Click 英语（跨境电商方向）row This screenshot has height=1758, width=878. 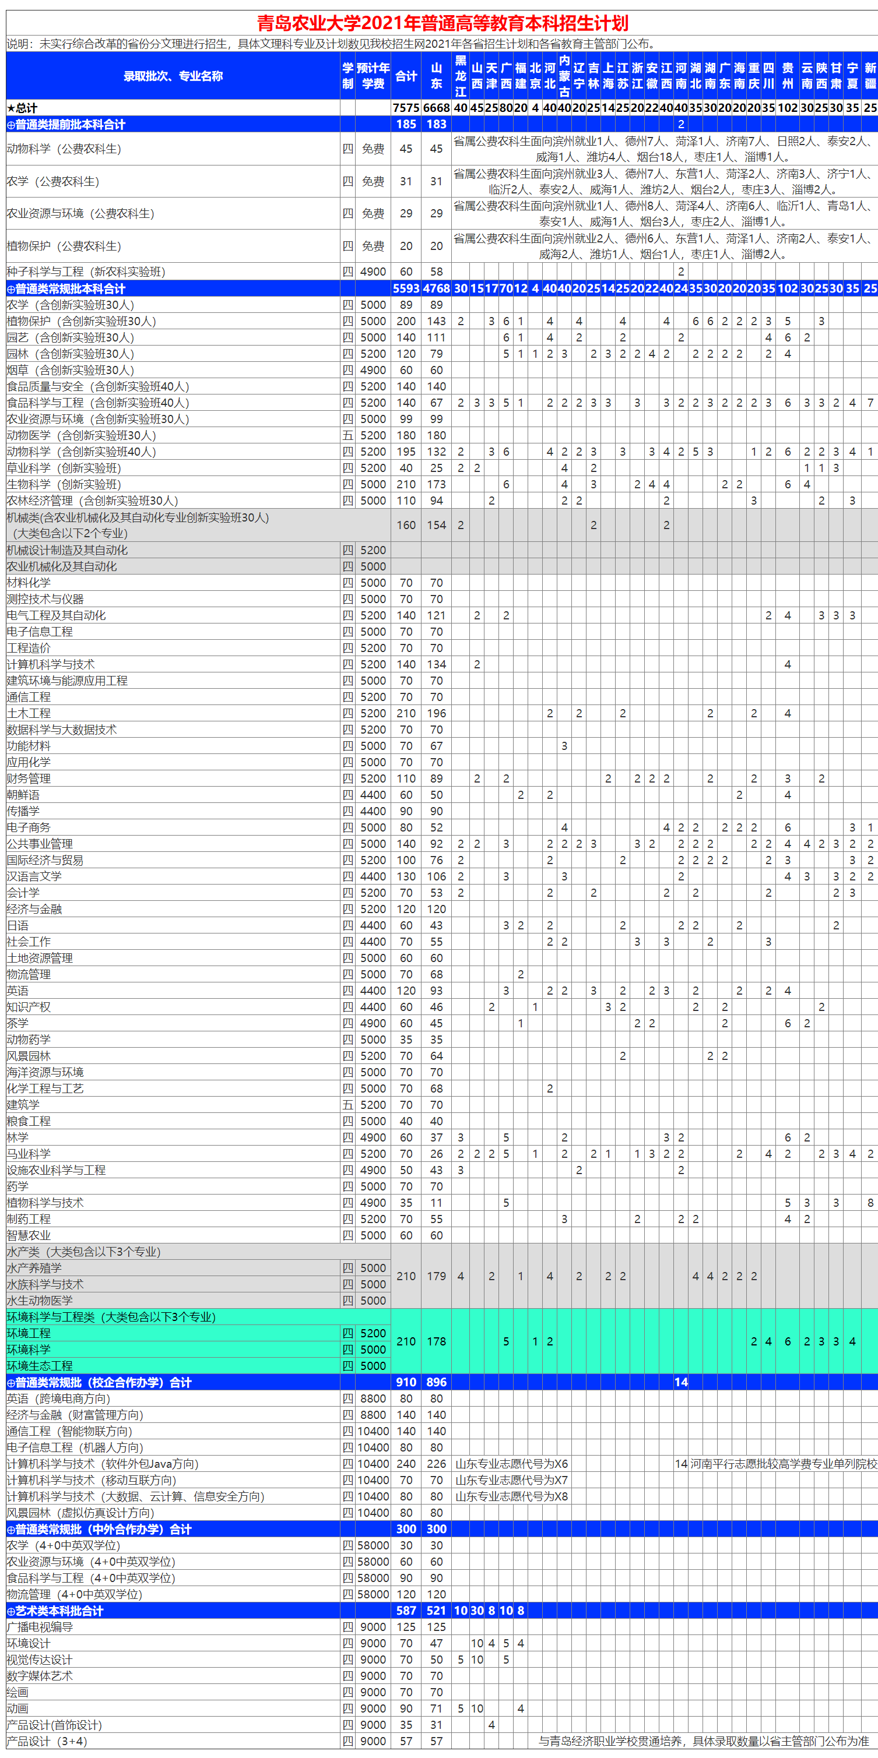(442, 1398)
